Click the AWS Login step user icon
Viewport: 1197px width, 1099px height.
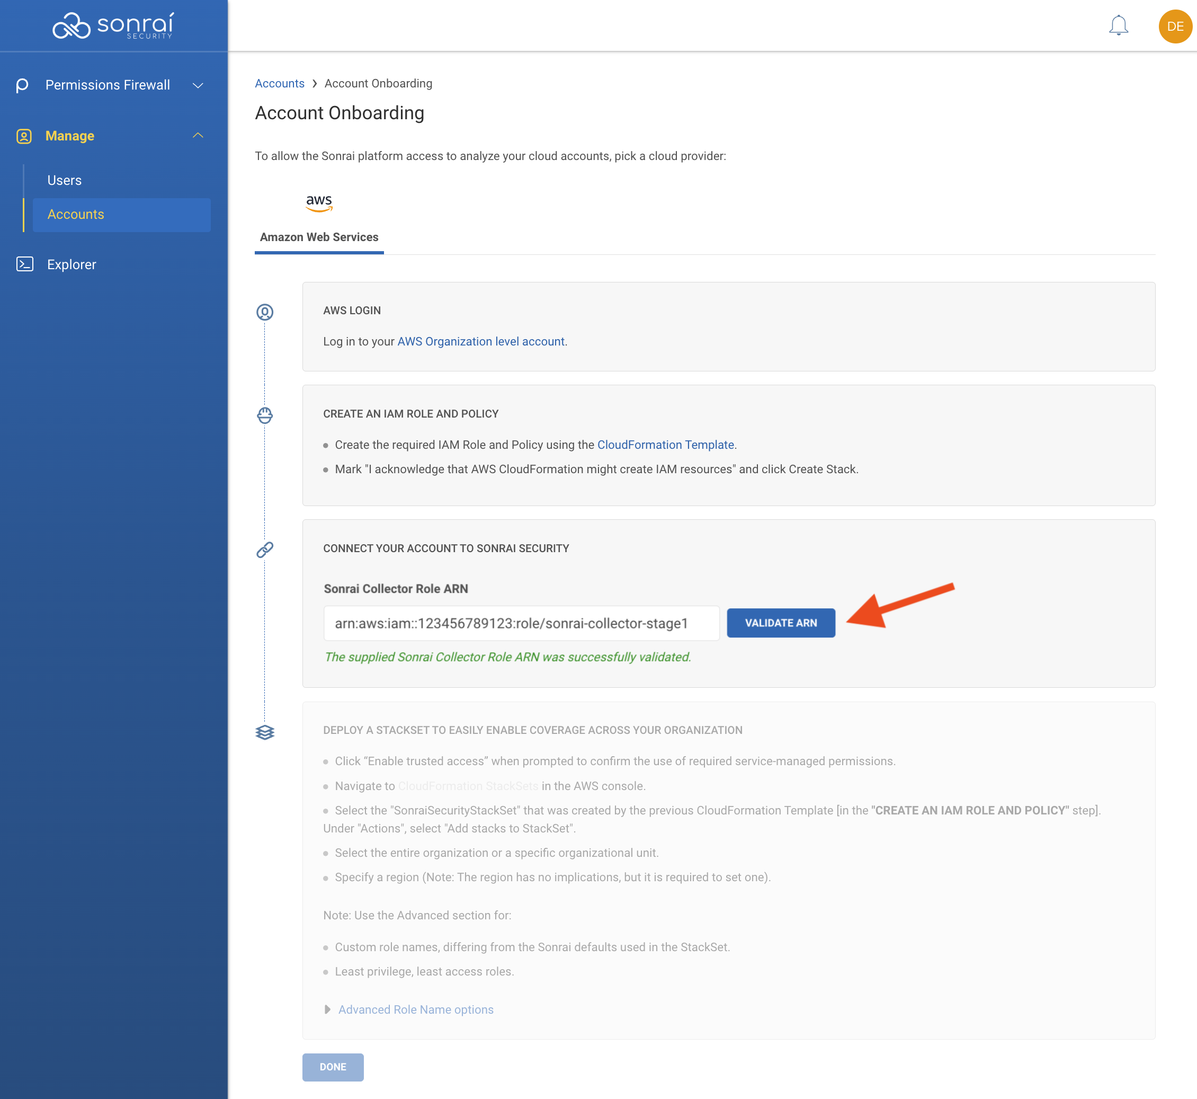[264, 312]
